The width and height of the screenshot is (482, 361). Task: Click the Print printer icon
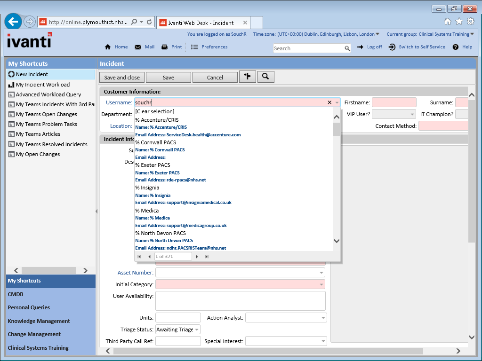tap(164, 47)
